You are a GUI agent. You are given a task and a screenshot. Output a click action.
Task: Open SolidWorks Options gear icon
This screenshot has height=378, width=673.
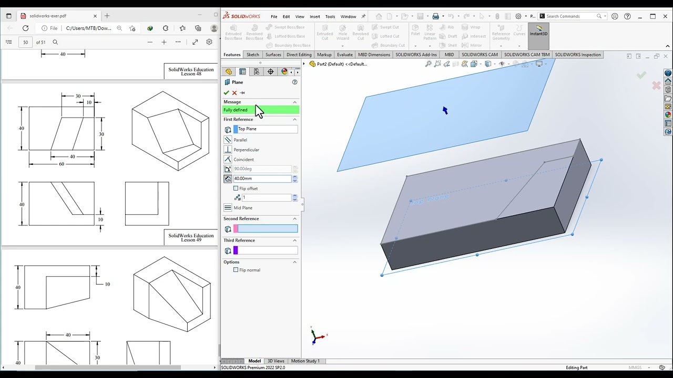coord(518,16)
